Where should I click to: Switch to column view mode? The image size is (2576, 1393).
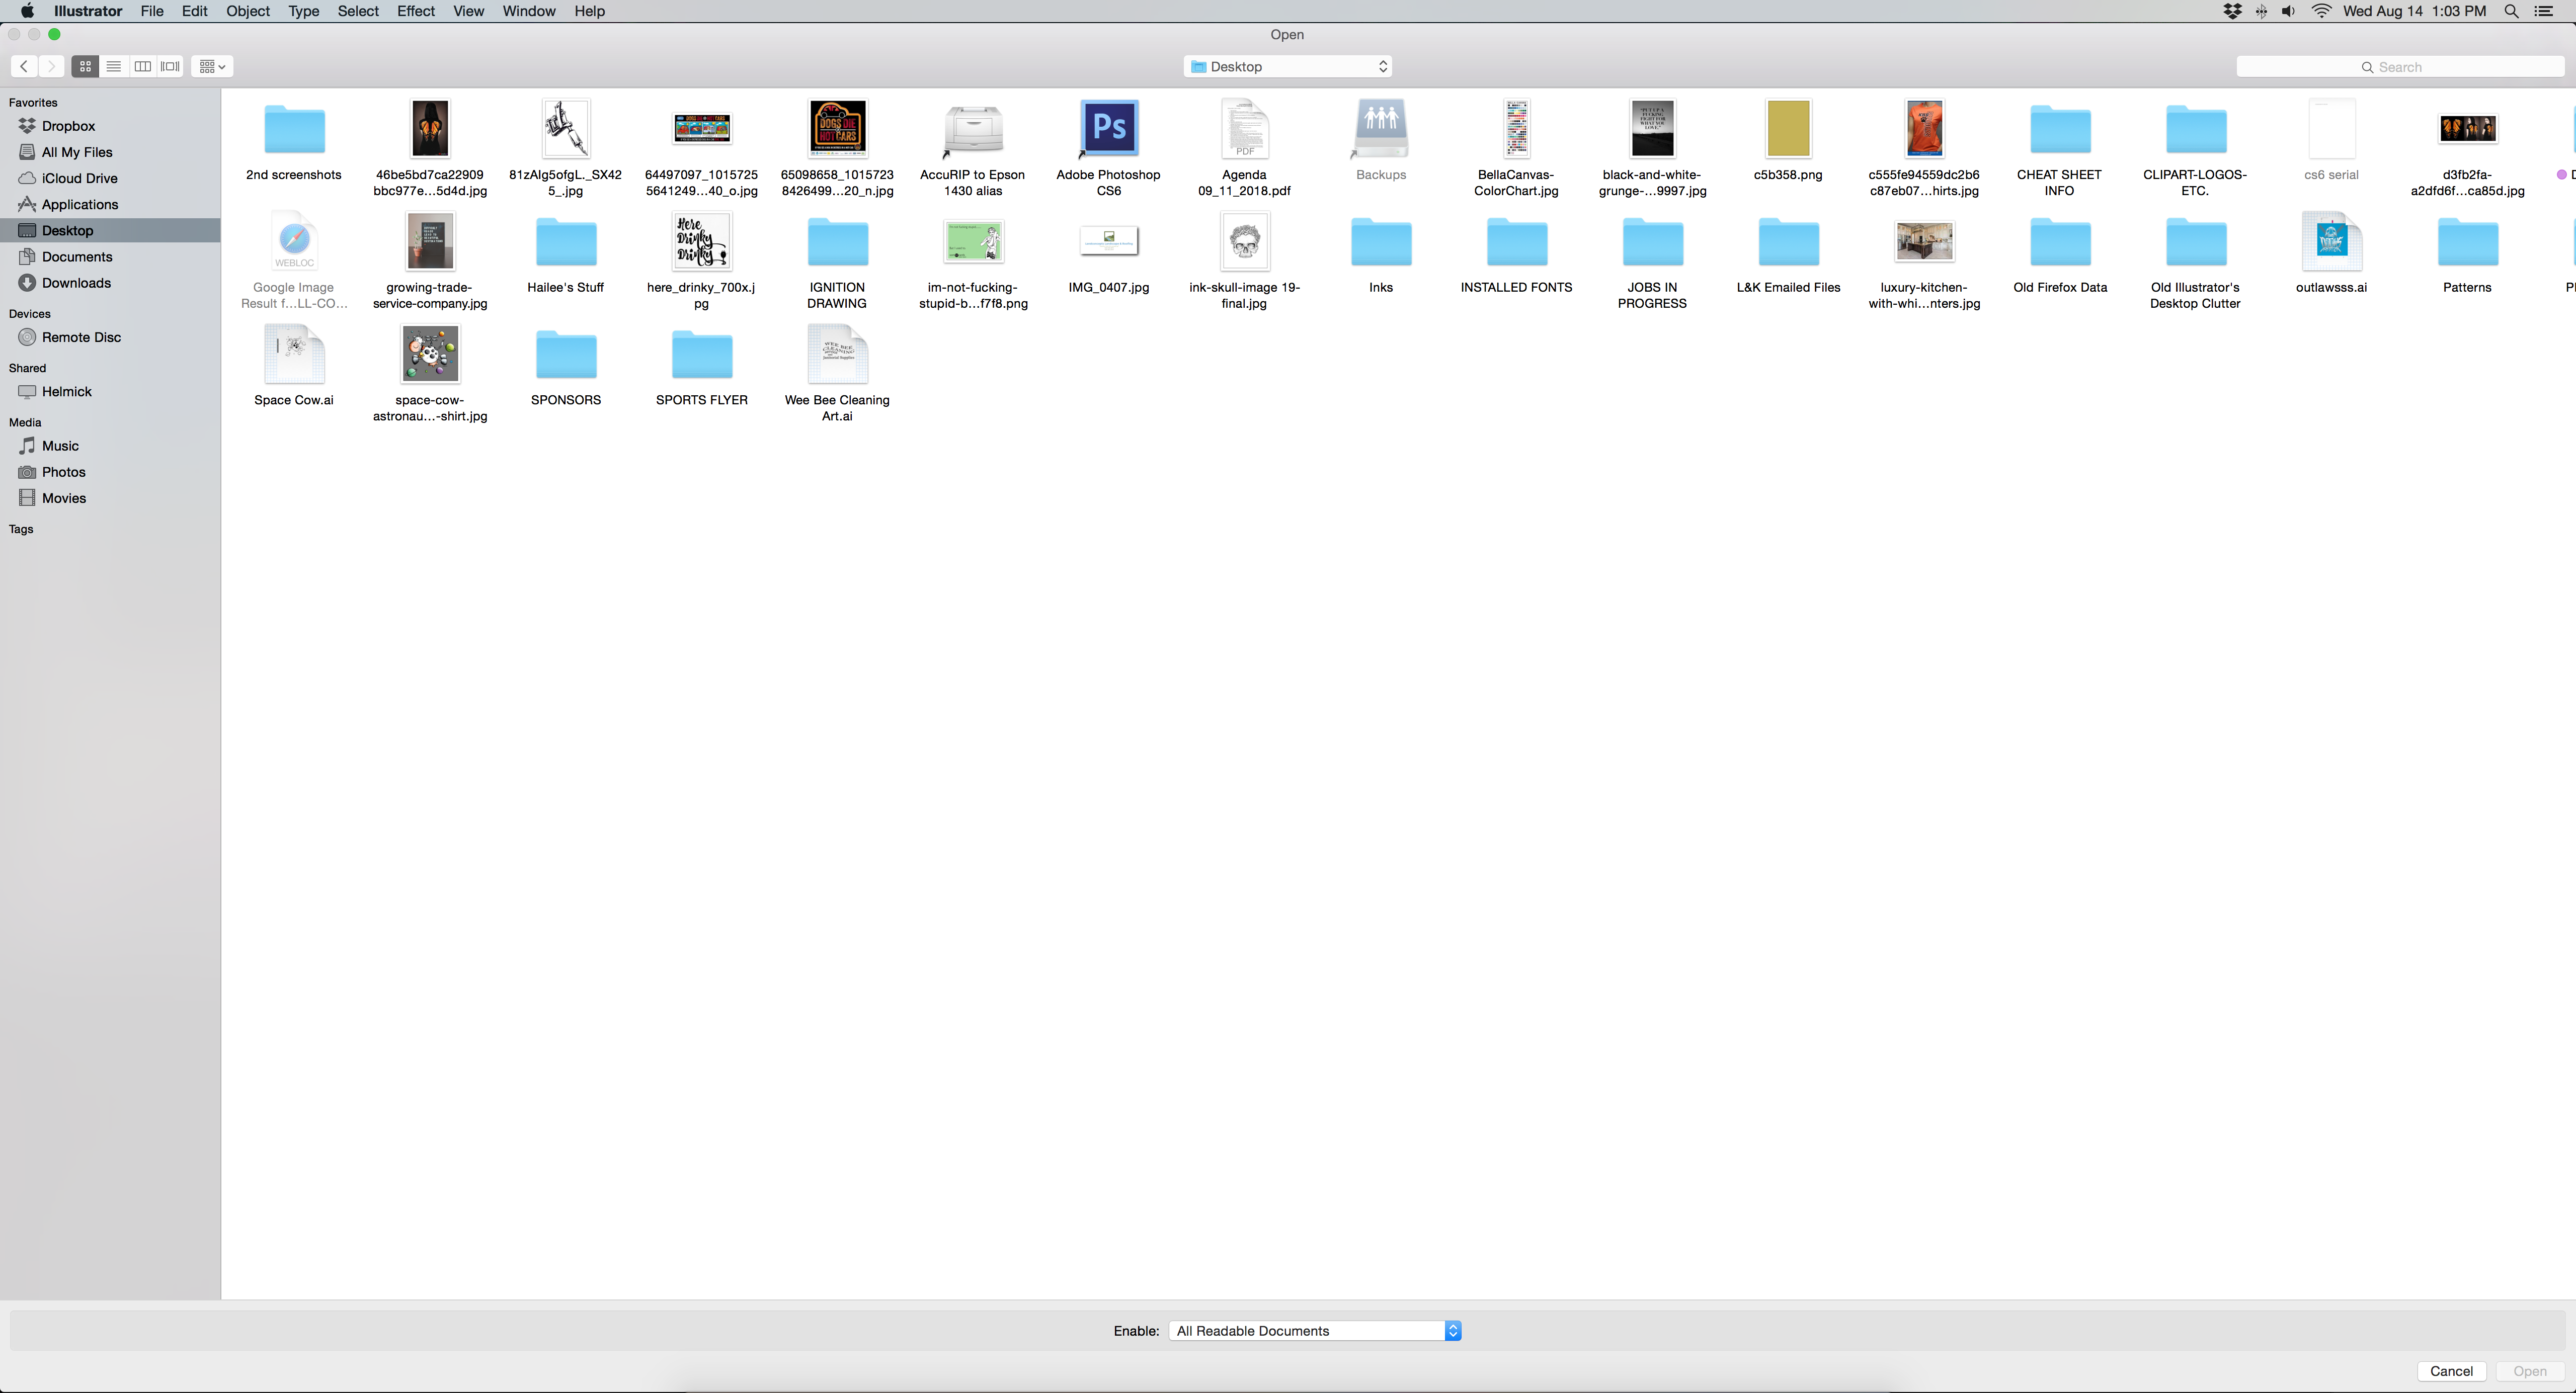[143, 66]
